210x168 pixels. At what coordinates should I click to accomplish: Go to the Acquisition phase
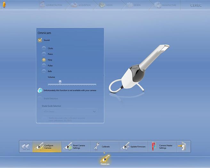tap(81, 5)
